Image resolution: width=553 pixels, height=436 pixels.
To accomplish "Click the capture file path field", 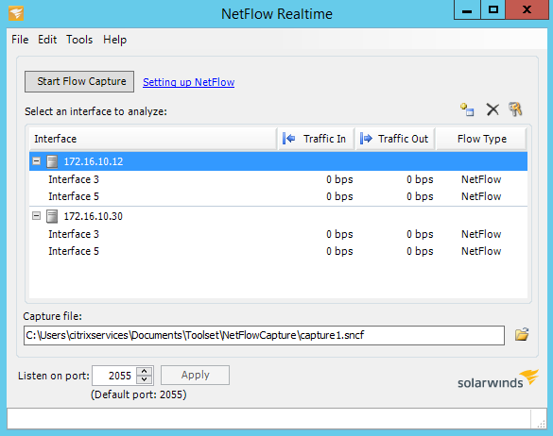I will pyautogui.click(x=264, y=335).
